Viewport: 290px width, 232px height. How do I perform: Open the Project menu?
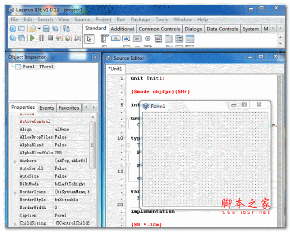click(x=103, y=19)
